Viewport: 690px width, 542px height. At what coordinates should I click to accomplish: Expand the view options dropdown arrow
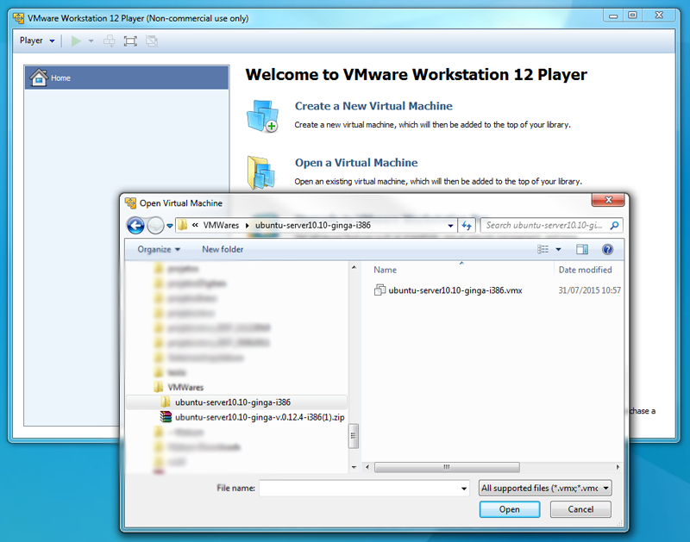pos(558,249)
